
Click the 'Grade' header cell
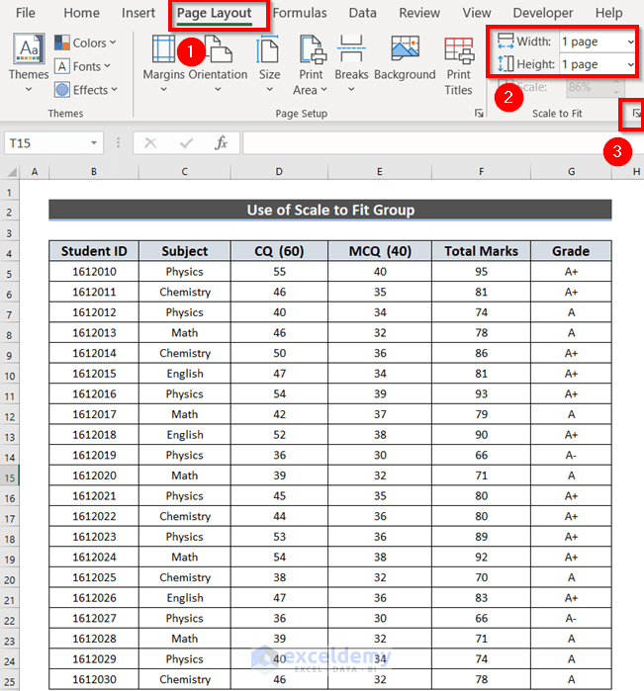(x=571, y=251)
